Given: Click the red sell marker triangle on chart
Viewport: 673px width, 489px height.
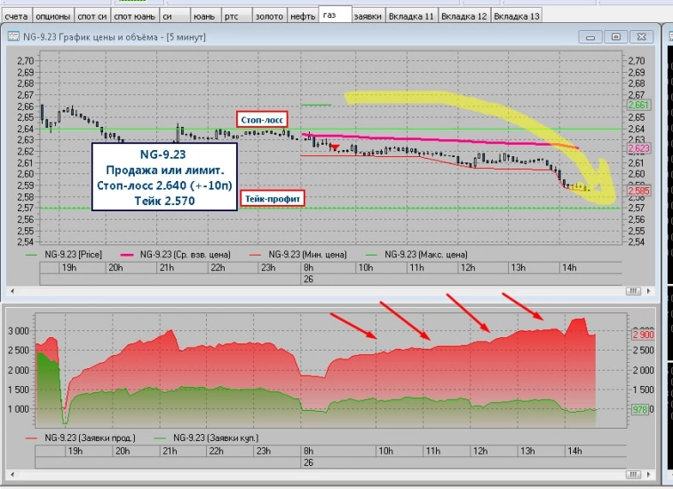Looking at the screenshot, I should 336,147.
